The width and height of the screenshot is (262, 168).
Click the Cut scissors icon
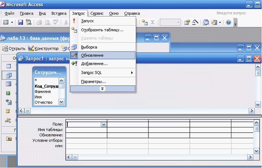coord(66,22)
